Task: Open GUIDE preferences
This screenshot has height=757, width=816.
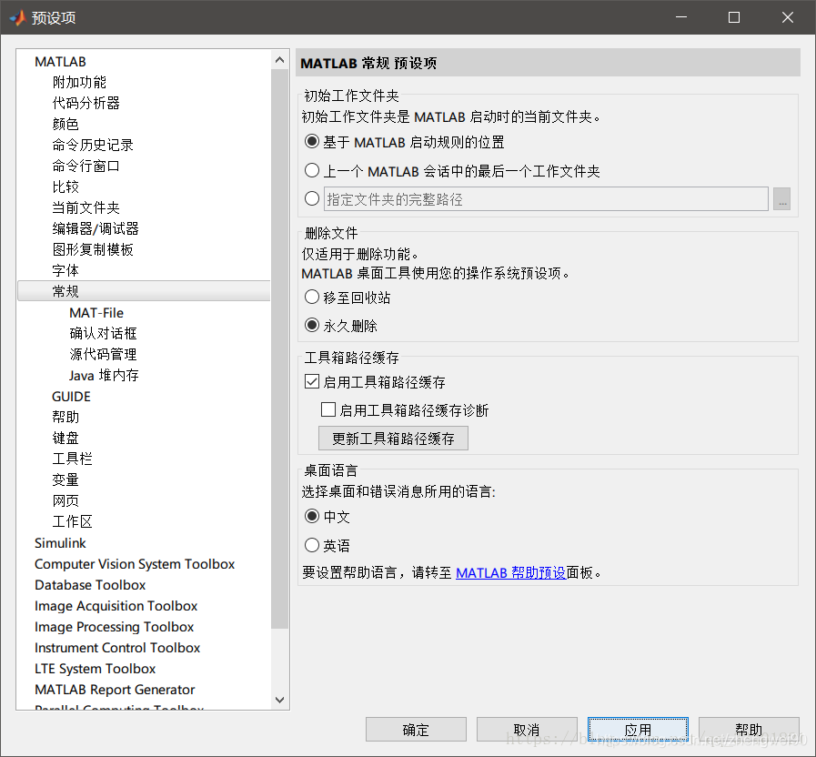Action: click(71, 396)
